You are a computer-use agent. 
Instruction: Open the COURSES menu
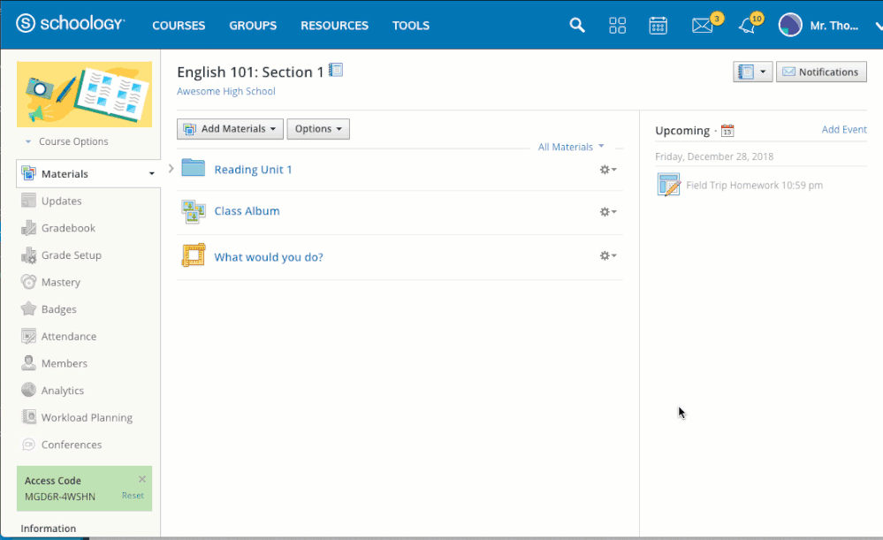click(x=179, y=26)
